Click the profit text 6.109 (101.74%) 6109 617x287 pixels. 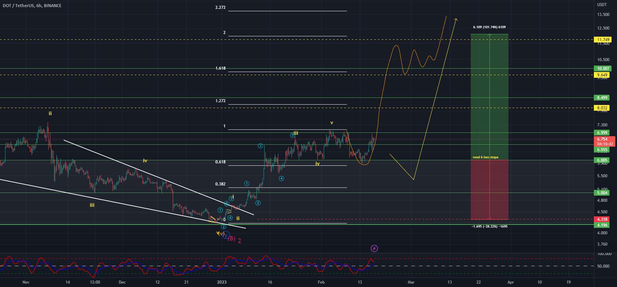489,27
